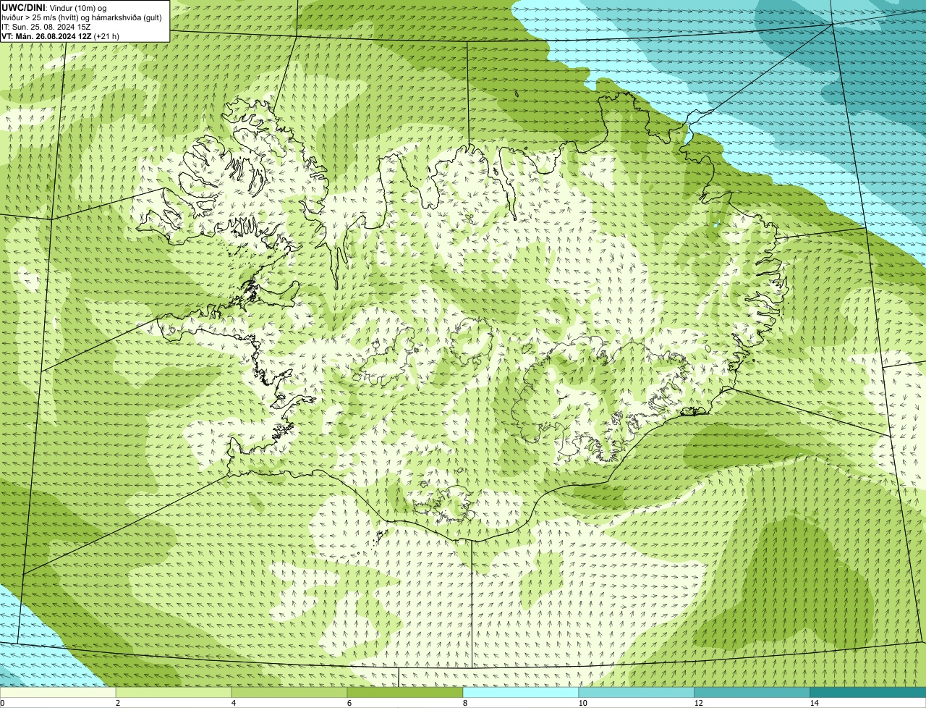Click the colorbar tick label '12'
Image resolution: width=926 pixels, height=708 pixels.
tap(698, 703)
